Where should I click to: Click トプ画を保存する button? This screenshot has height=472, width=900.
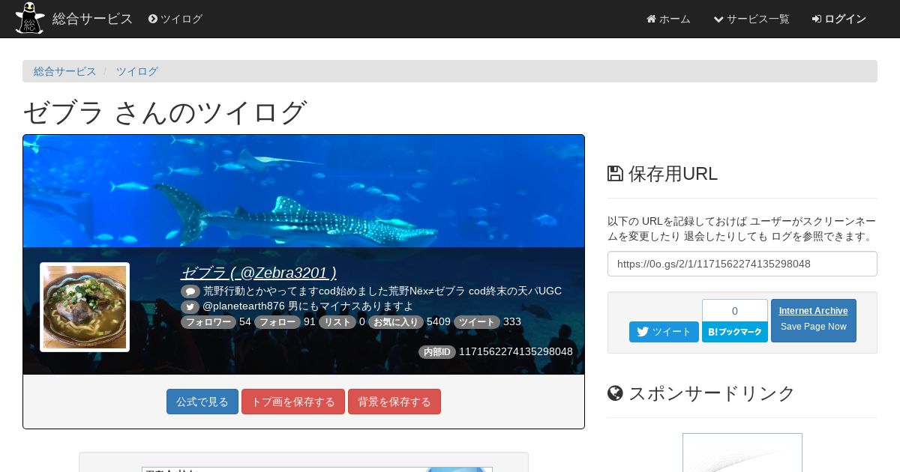[293, 402]
